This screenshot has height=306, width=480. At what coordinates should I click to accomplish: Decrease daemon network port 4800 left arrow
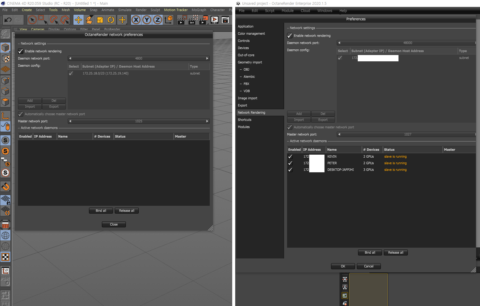(70, 58)
